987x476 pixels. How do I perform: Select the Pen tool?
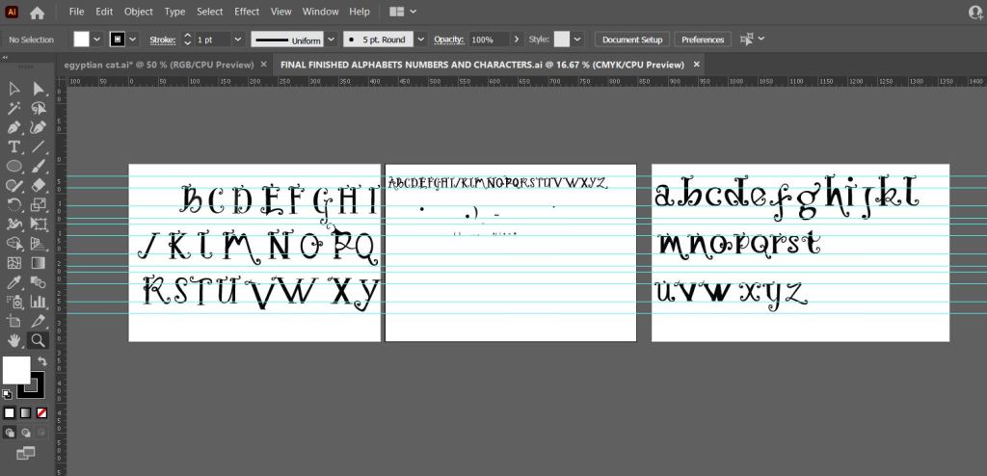tap(14, 127)
